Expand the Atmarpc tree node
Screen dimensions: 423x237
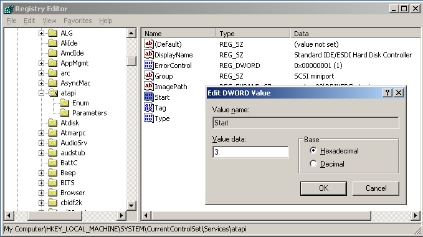[41, 133]
